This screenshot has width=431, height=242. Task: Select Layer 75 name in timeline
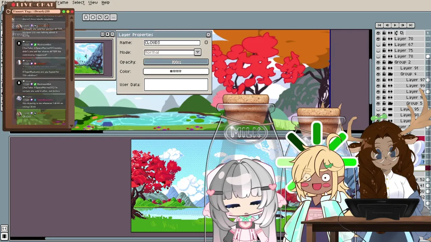click(x=404, y=50)
